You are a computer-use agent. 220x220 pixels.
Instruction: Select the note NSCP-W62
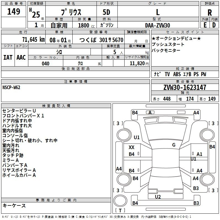coord(11,87)
